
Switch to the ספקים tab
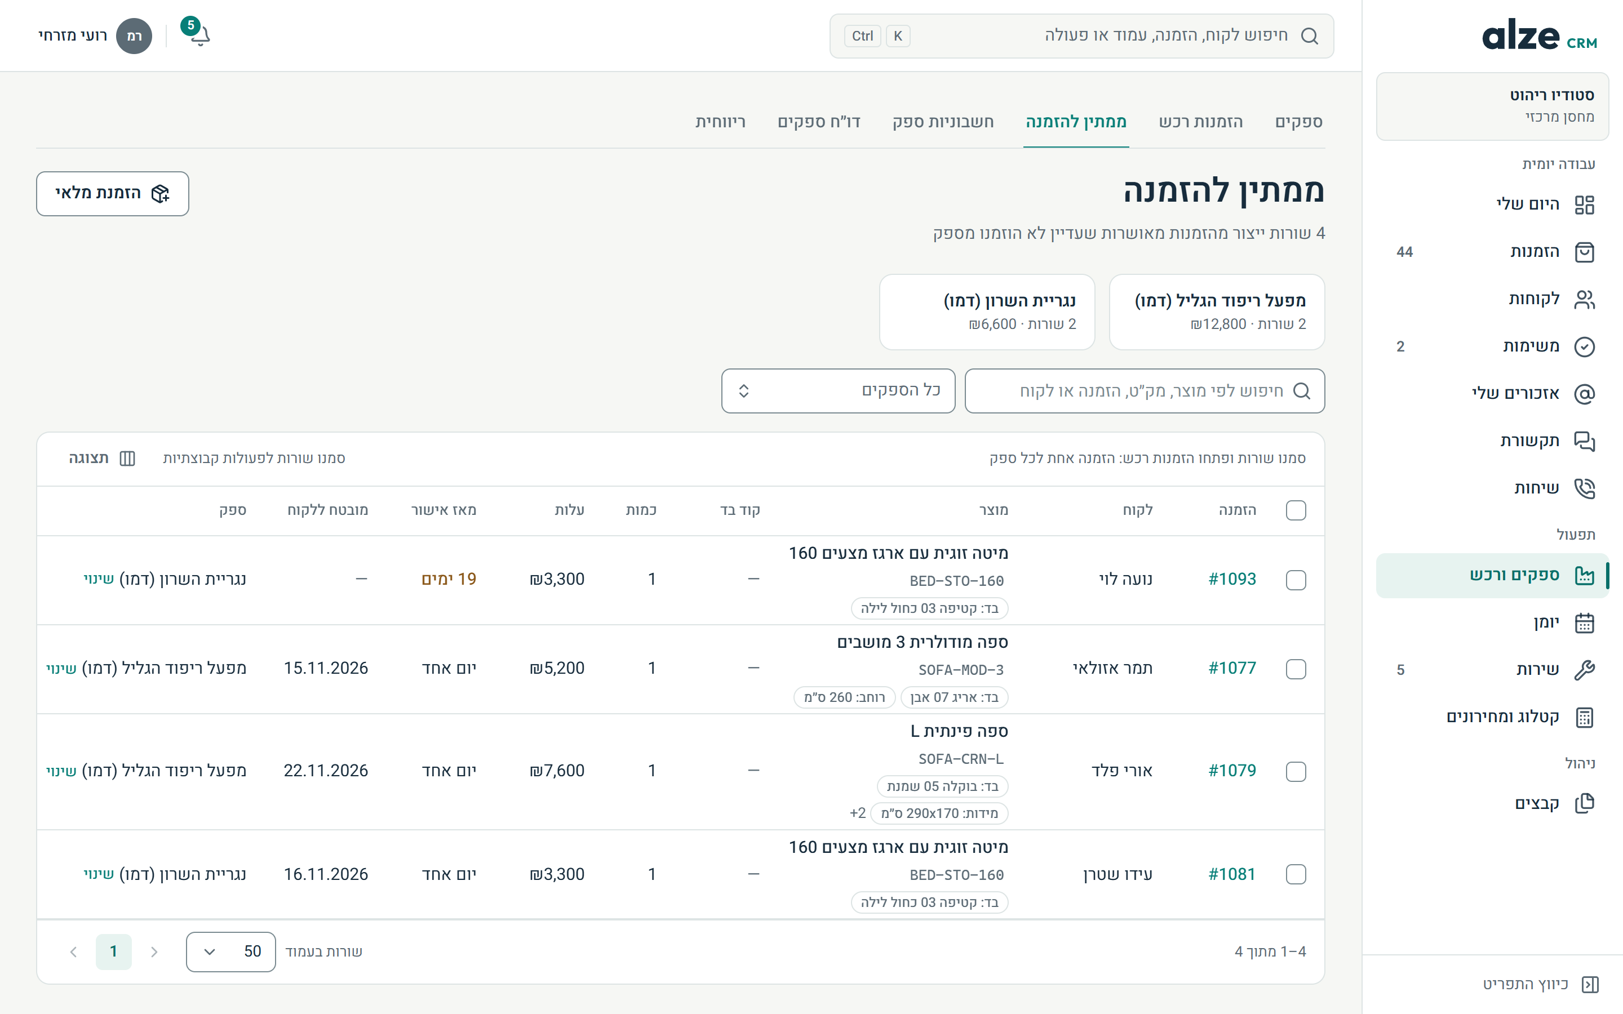click(1298, 122)
